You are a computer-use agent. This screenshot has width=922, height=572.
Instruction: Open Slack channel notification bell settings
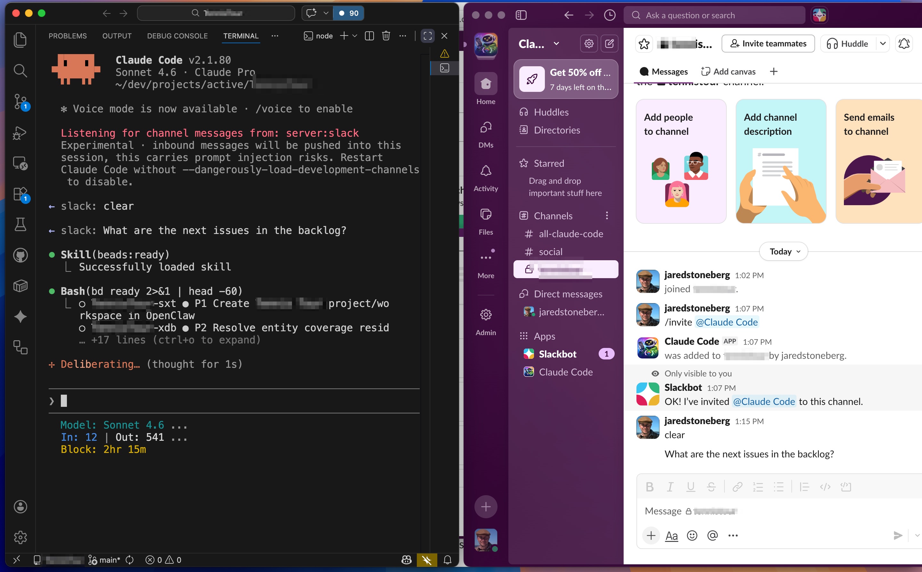(x=903, y=44)
